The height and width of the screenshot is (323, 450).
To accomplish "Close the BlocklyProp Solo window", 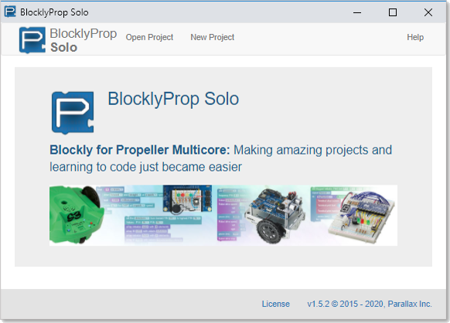I will 428,12.
